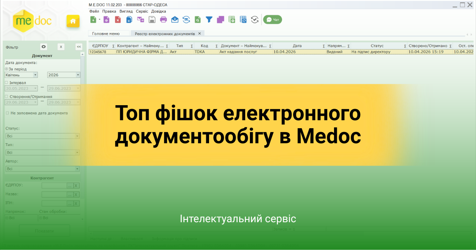This screenshot has width=476, height=250.
Task: Click the Назва filter input field
Action: [54, 194]
